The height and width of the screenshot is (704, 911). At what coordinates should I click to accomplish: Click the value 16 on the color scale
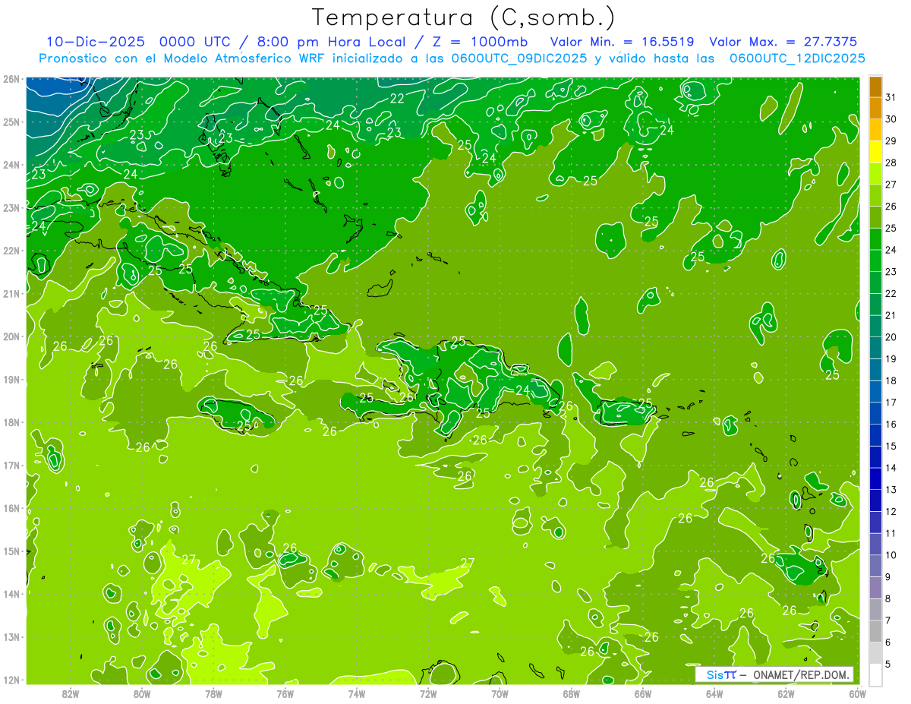click(891, 425)
